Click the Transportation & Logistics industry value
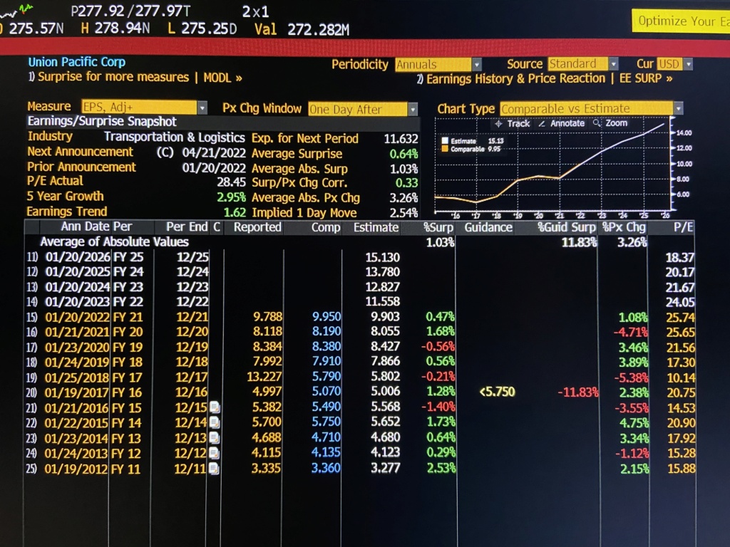 point(174,137)
